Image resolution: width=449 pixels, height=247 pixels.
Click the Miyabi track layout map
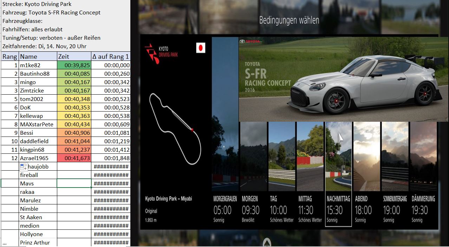click(x=176, y=128)
